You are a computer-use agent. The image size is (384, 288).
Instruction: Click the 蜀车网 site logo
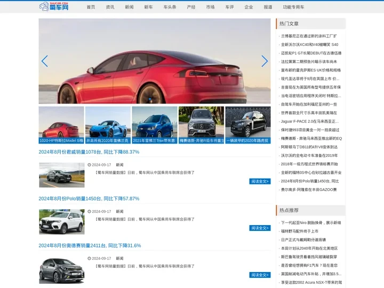54,6
